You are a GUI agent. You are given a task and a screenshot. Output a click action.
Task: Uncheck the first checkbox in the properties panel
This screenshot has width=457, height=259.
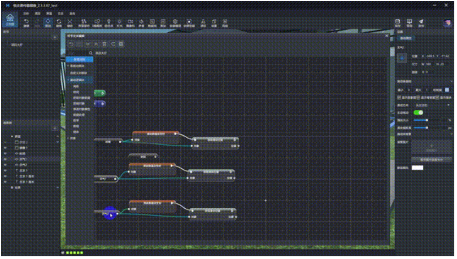coord(400,97)
